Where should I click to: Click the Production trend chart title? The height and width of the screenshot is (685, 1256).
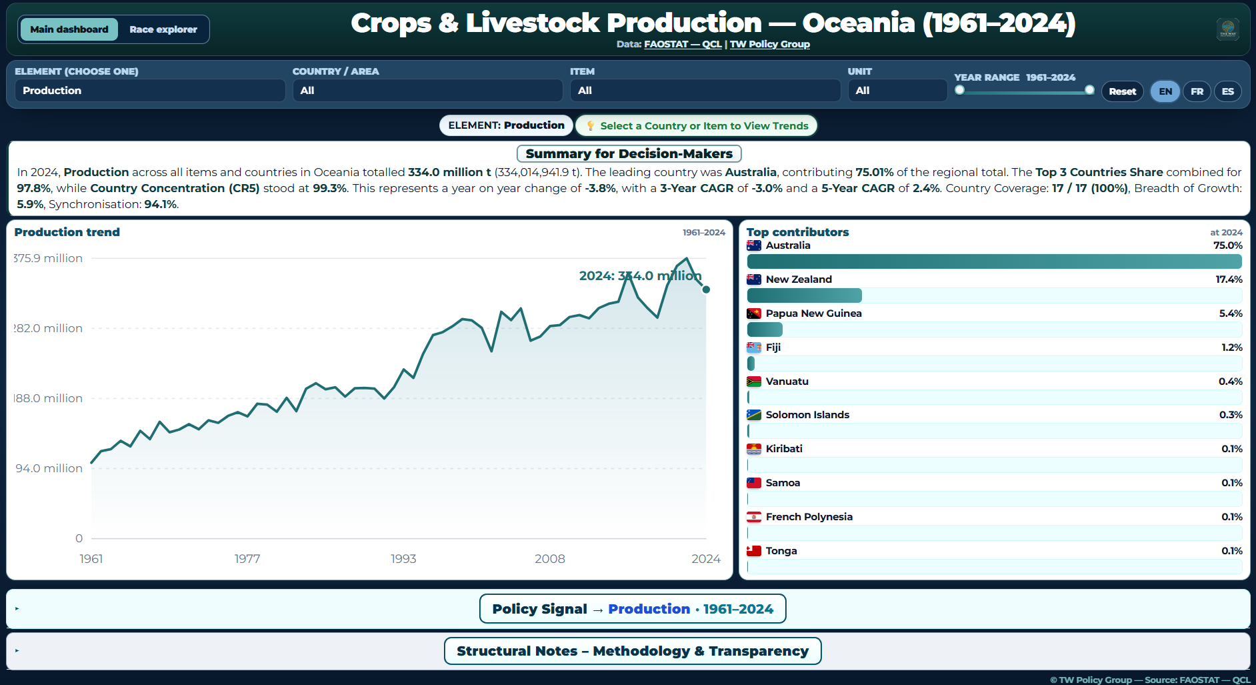coord(67,232)
